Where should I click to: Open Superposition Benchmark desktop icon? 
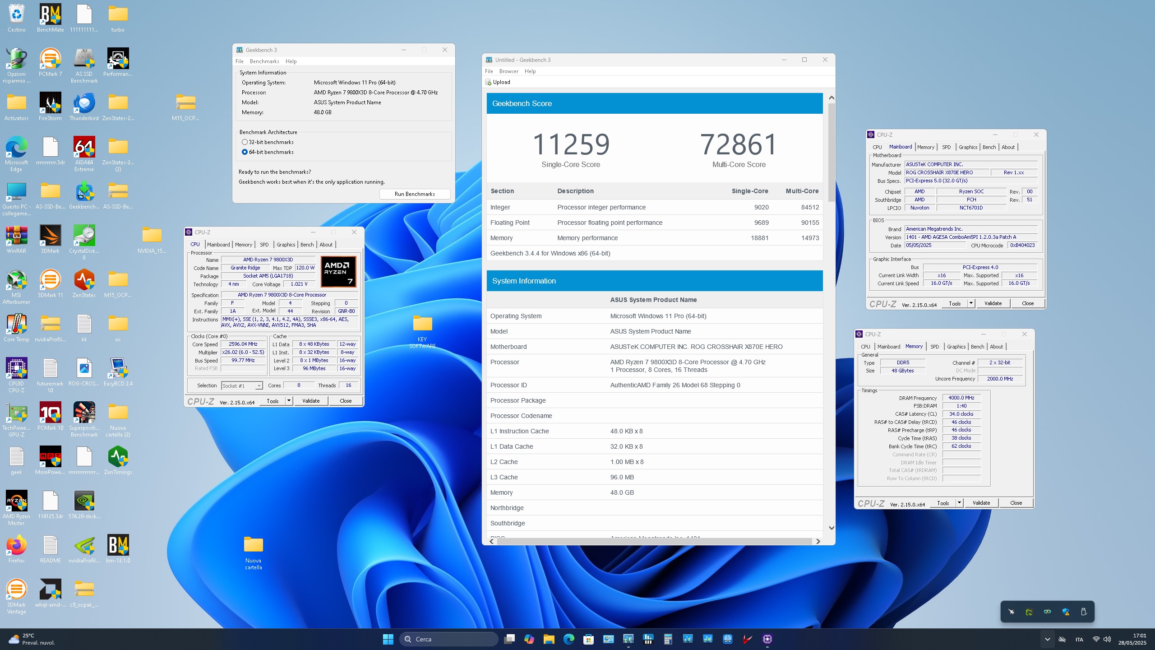(84, 419)
